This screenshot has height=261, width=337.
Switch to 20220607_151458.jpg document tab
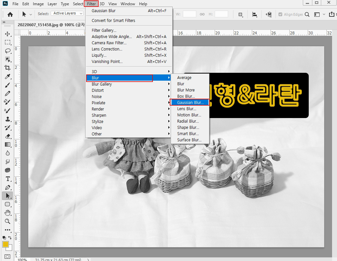[x=51, y=25]
